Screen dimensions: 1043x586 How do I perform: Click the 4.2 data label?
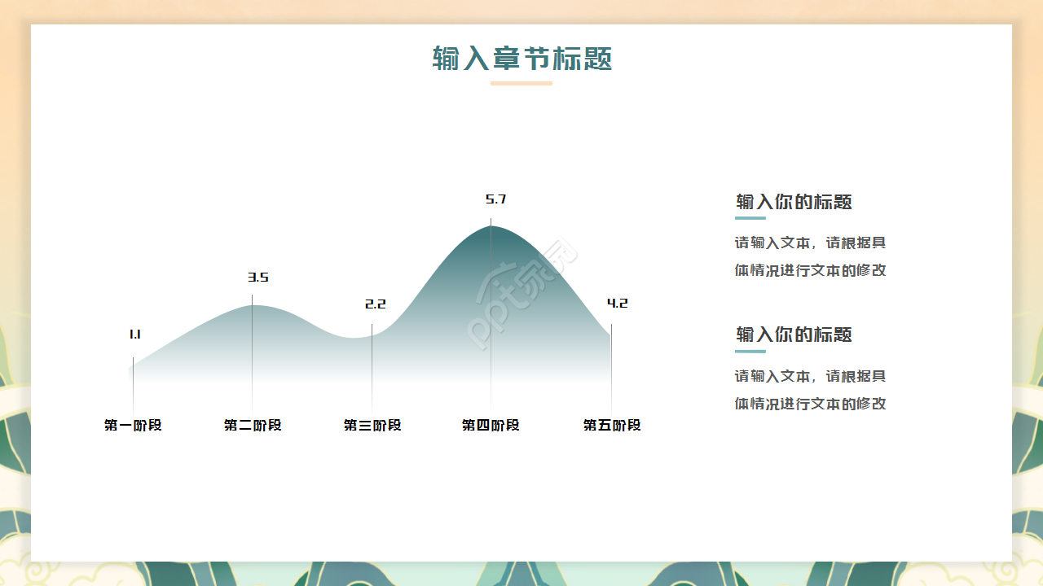pyautogui.click(x=617, y=304)
